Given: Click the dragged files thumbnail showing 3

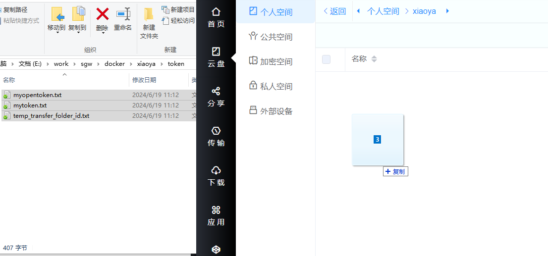Looking at the screenshot, I should coord(378,139).
